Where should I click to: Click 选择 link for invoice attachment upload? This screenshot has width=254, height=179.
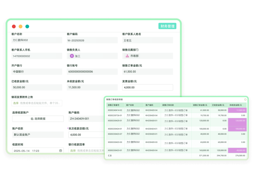(16, 103)
